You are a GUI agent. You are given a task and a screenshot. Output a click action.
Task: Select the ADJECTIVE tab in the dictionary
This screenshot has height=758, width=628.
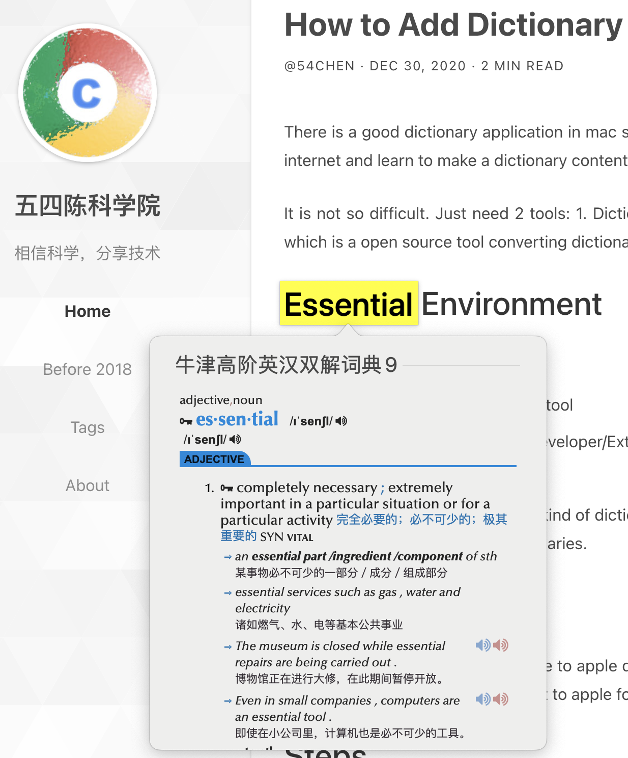pyautogui.click(x=214, y=459)
